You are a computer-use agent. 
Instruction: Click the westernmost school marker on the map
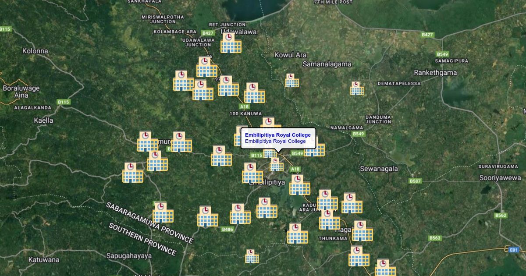(132, 173)
